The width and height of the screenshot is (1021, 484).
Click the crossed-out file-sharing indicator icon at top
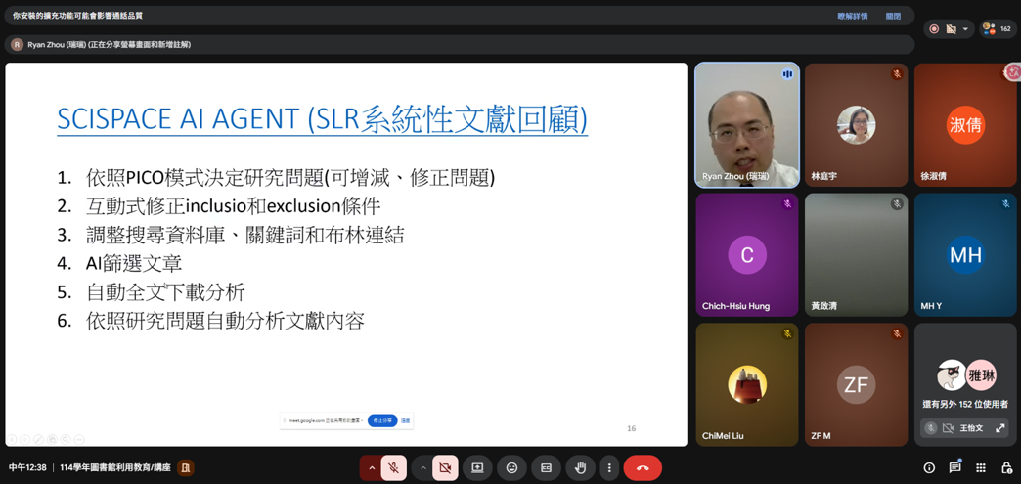click(951, 28)
